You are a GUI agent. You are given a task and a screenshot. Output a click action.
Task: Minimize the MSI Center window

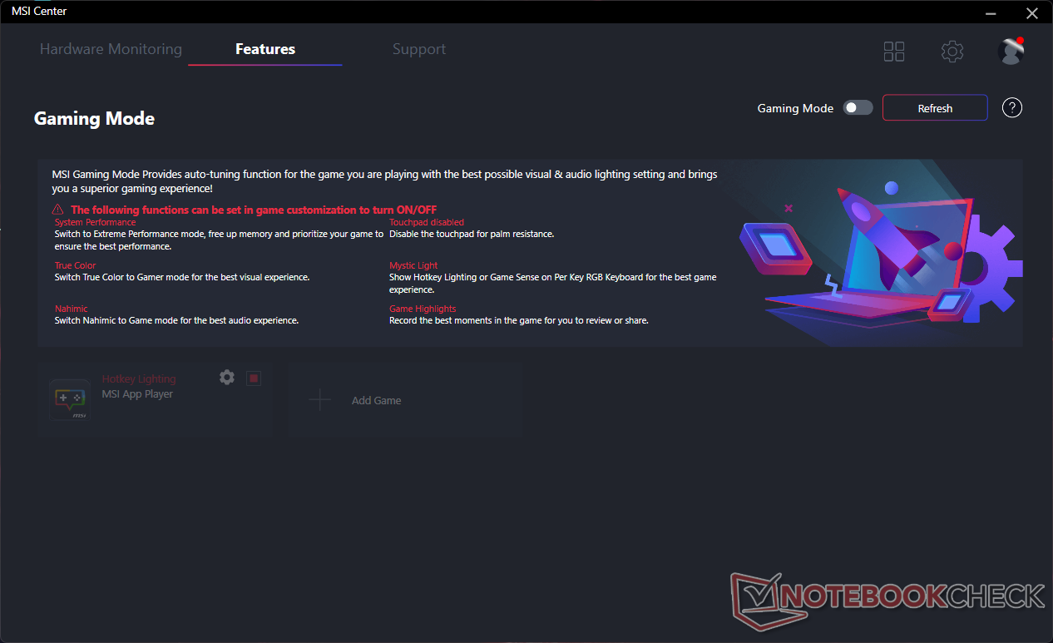pos(991,12)
